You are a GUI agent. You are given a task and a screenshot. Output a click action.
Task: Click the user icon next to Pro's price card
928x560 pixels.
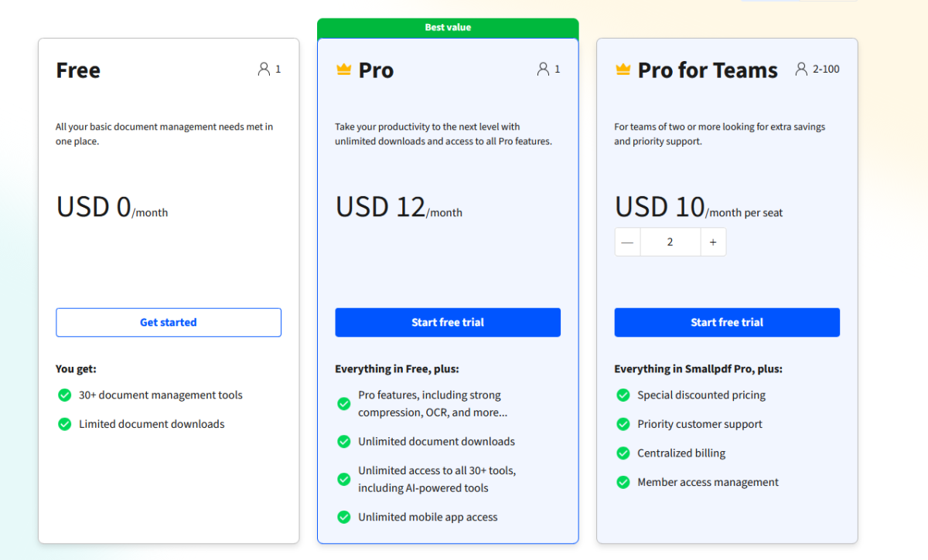coord(542,68)
